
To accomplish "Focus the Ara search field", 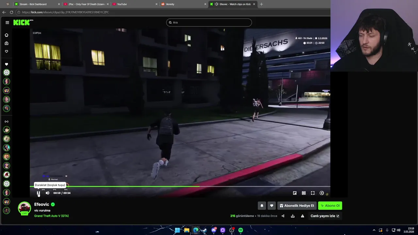I will 209,23.
